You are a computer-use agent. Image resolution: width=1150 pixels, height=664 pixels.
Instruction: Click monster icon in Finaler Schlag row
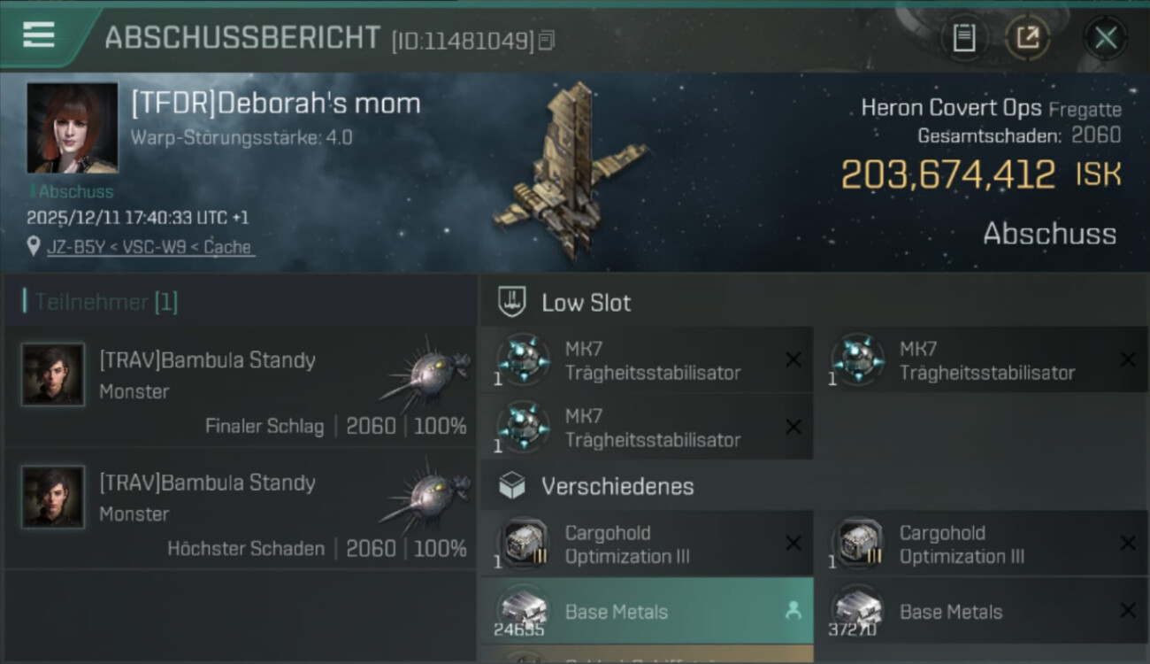[425, 371]
